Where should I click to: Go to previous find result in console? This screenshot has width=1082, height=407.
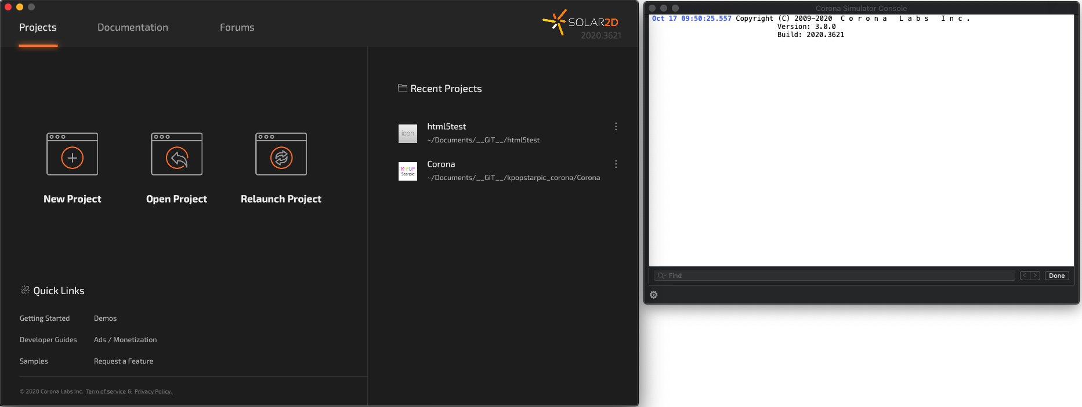click(1025, 276)
